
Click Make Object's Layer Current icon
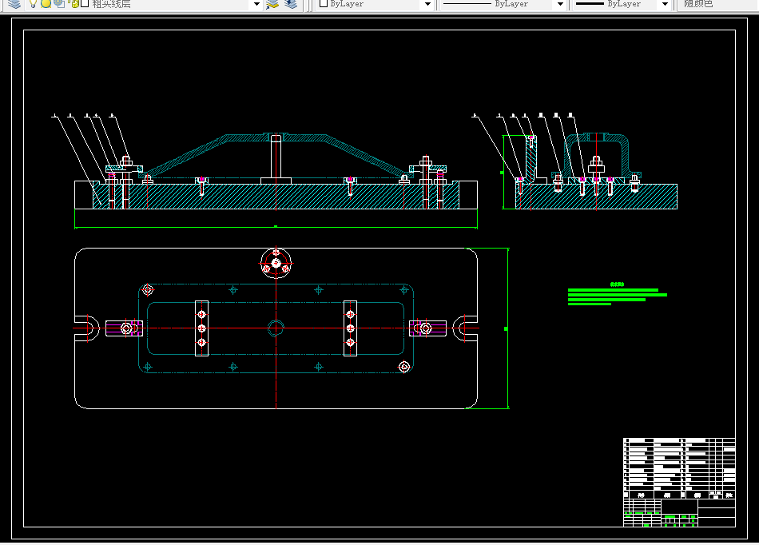(272, 4)
